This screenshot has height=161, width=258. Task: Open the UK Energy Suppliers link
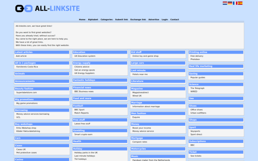pyautogui.click(x=84, y=73)
